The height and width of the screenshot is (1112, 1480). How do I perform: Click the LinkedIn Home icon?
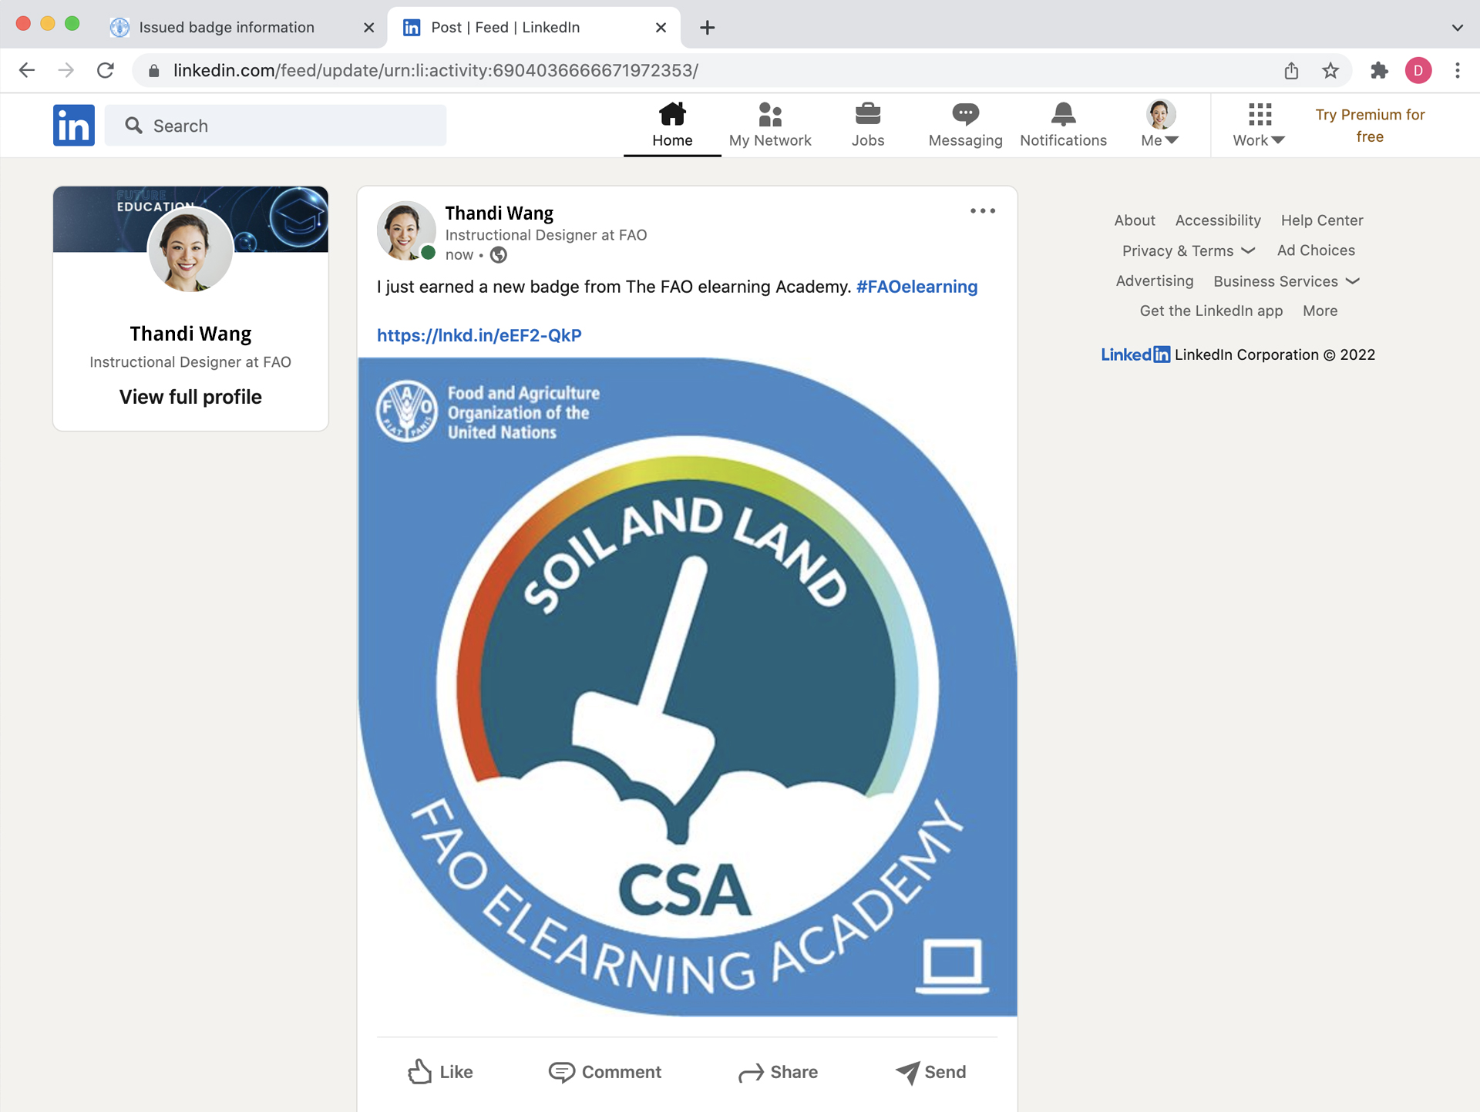(x=671, y=113)
